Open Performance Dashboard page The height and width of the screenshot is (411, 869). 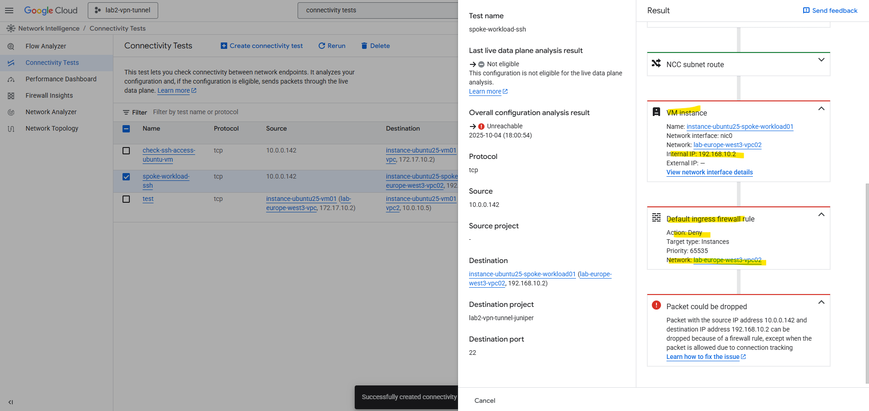click(x=61, y=79)
